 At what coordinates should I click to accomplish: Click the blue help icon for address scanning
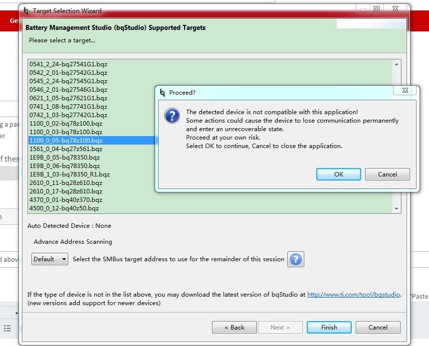pos(295,259)
